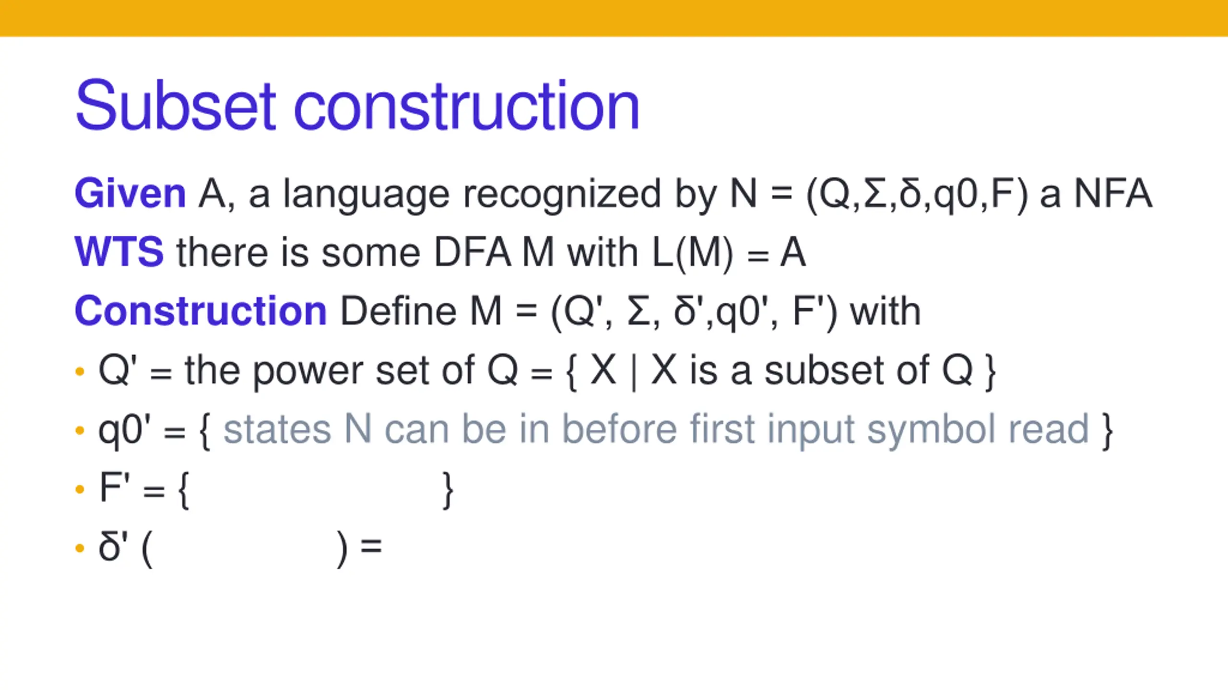The width and height of the screenshot is (1228, 690).
Task: Click inside the empty δ' parentheses
Action: (x=245, y=549)
